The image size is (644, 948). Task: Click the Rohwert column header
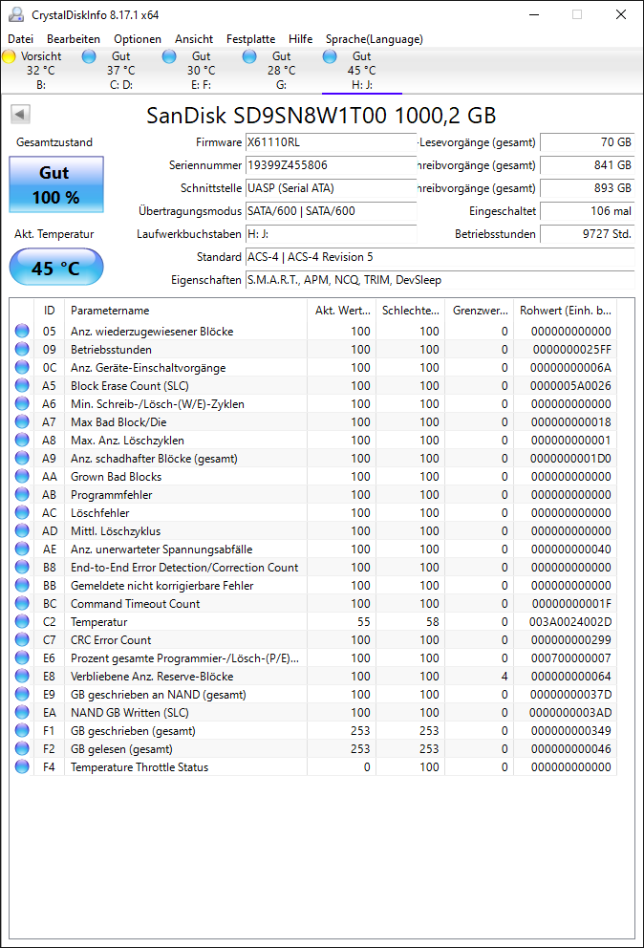566,311
